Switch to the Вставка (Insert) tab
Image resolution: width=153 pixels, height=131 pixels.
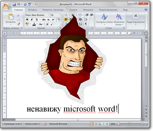[32, 10]
